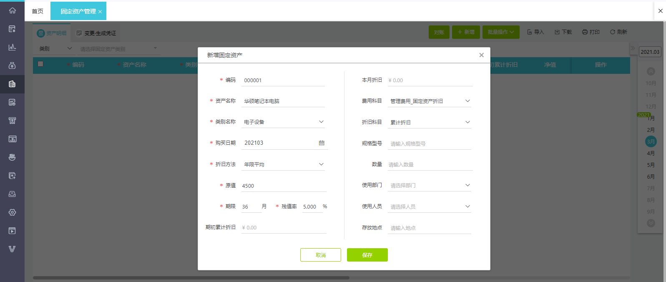The width and height of the screenshot is (666, 282).
Task: Click the timeline scroll-up arrow icon
Action: click(x=651, y=71)
